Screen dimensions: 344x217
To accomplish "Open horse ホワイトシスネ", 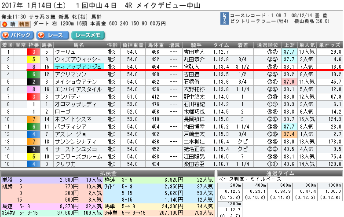I will pyautogui.click(x=73, y=119).
